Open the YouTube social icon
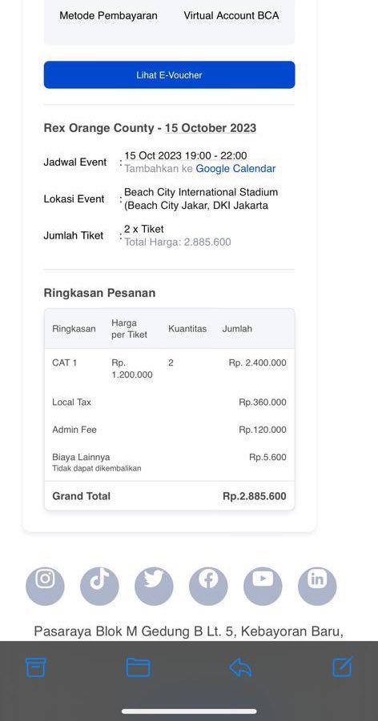The height and width of the screenshot is (721, 378). [263, 586]
